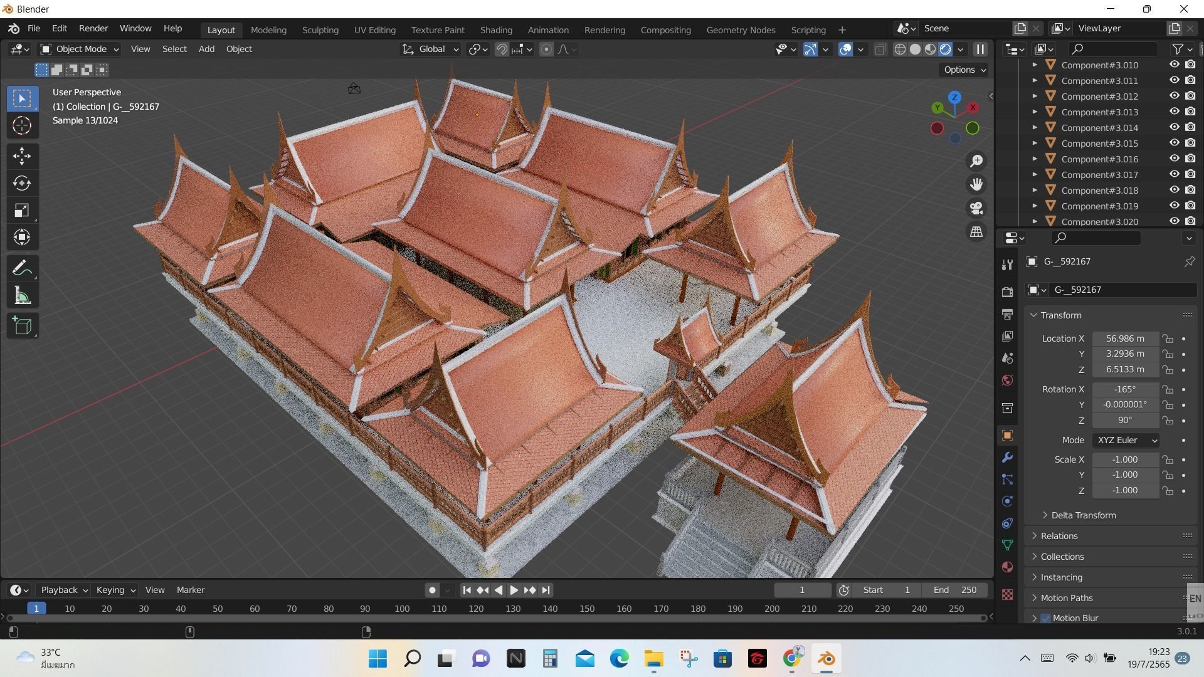This screenshot has height=677, width=1204.
Task: Open the Object Data properties tab
Action: (x=1007, y=545)
